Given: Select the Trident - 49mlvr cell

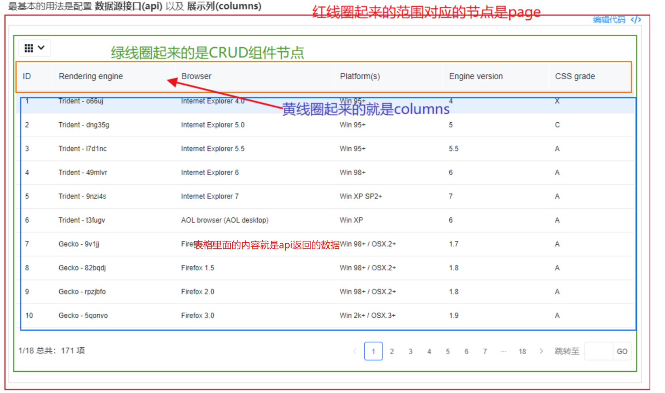Looking at the screenshot, I should [83, 172].
